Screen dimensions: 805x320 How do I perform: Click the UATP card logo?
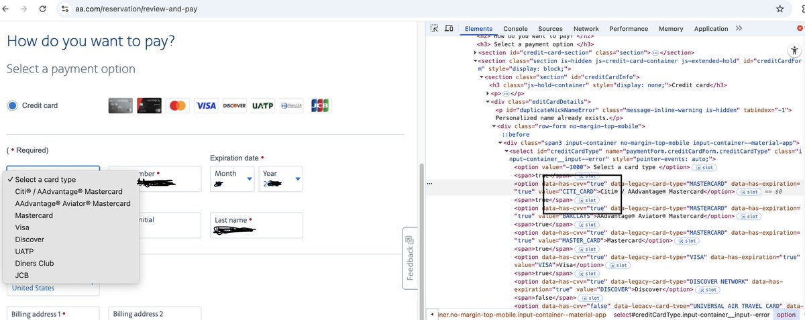click(x=263, y=106)
